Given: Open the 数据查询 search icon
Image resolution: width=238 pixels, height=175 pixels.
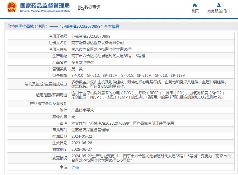Looking at the screenshot, I should click(x=81, y=7).
